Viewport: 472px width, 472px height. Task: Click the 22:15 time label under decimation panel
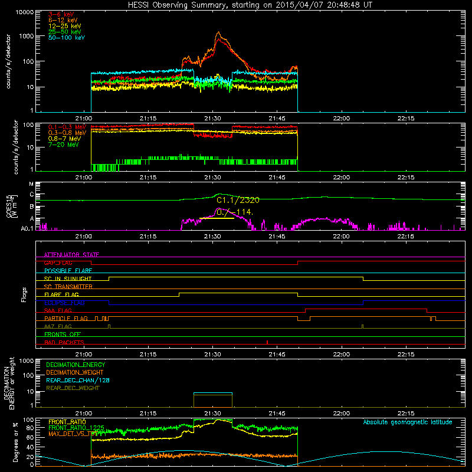click(406, 414)
